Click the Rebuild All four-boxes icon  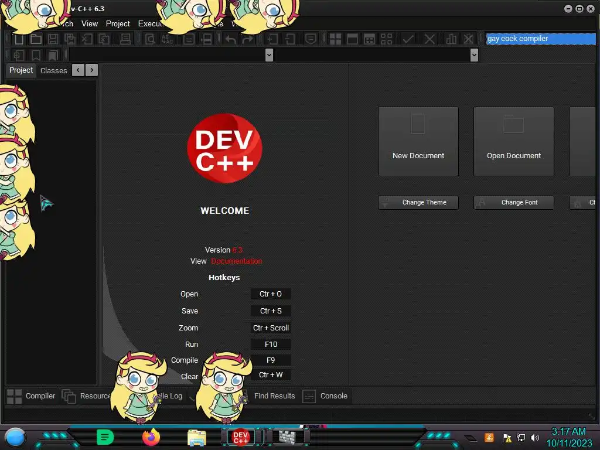[x=387, y=39]
